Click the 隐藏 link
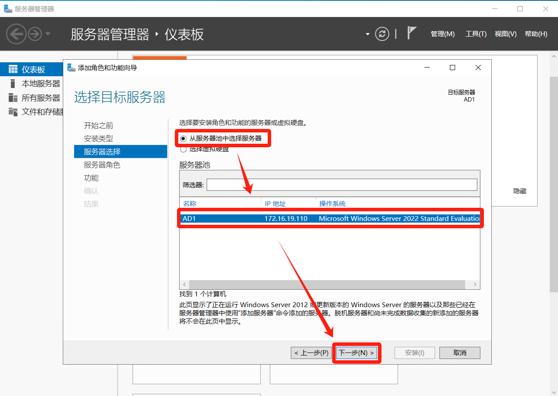 520,191
